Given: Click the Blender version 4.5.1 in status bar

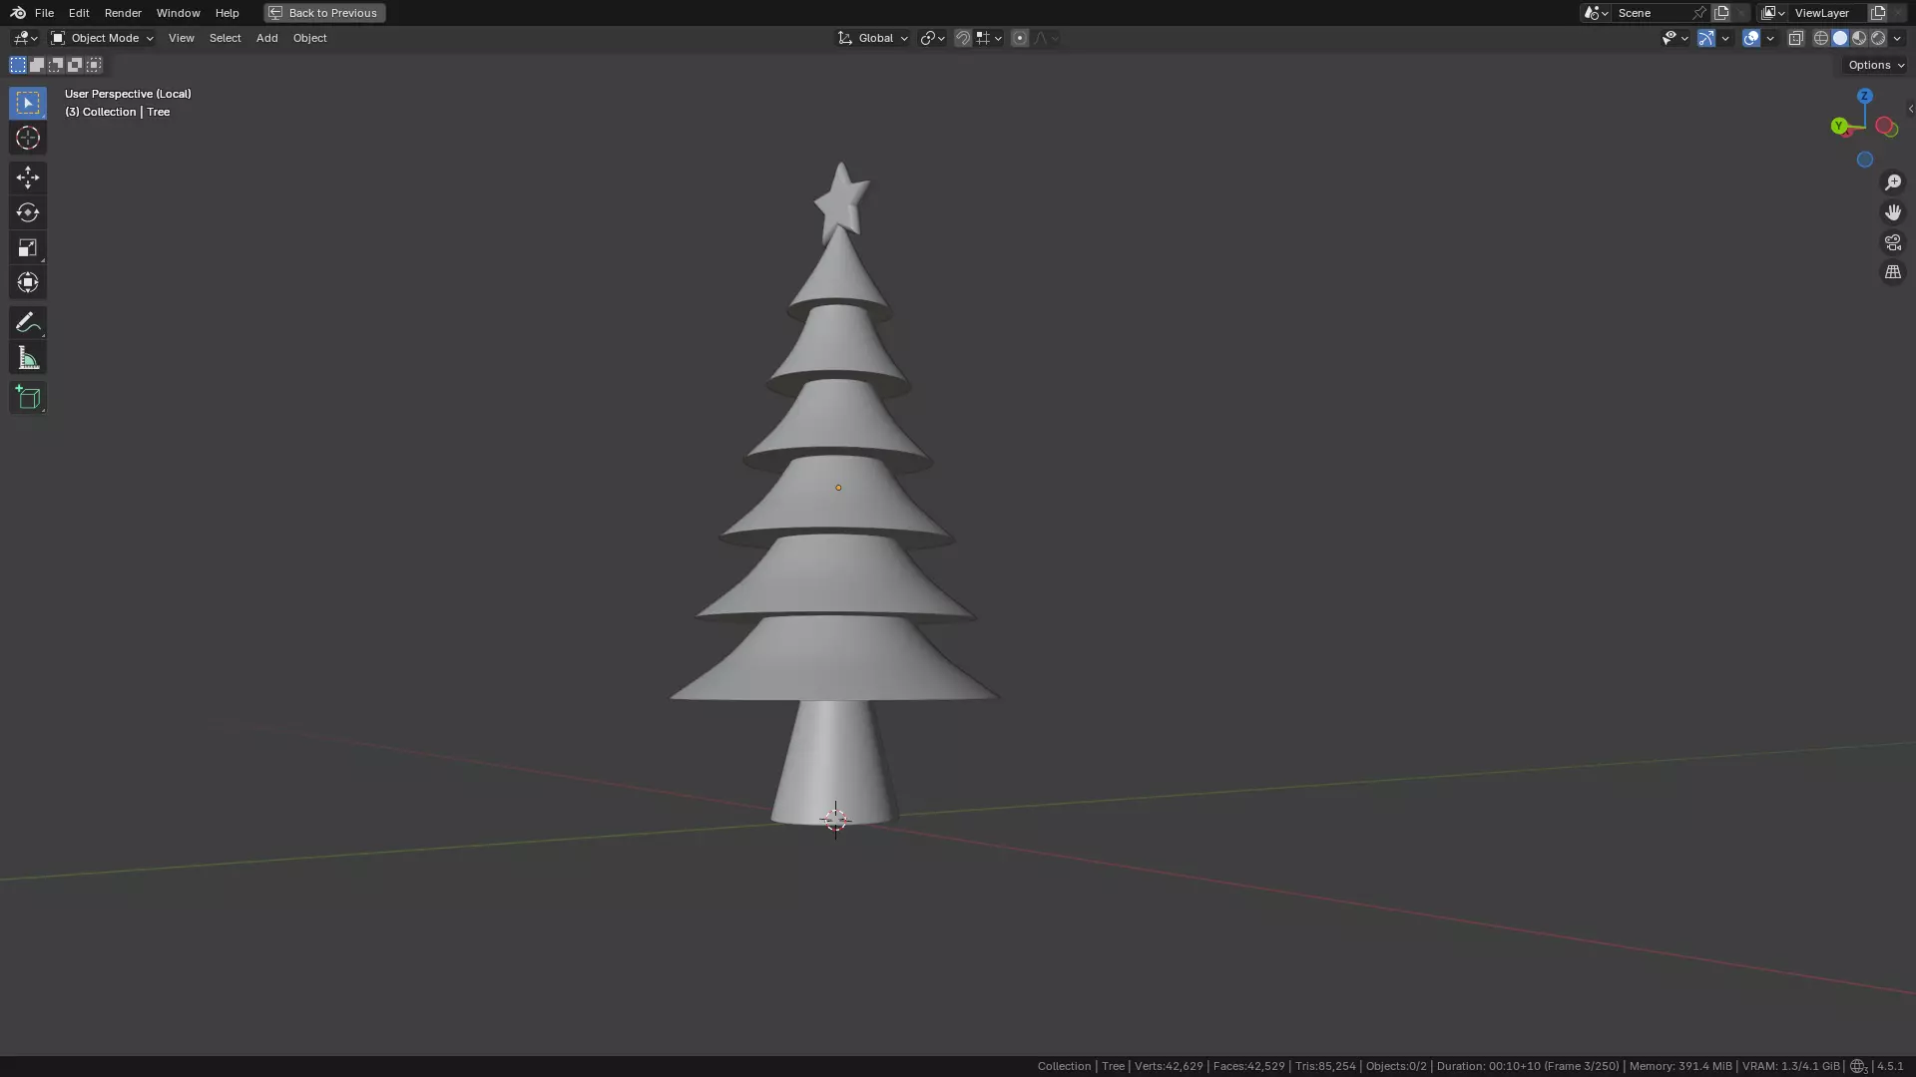Looking at the screenshot, I should tap(1890, 1066).
